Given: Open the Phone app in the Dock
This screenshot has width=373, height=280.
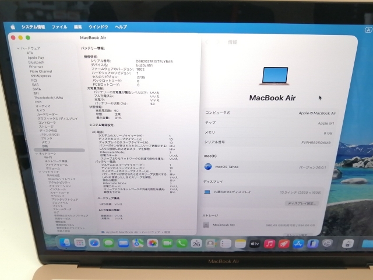Looking at the screenshot, I should [x=182, y=243].
